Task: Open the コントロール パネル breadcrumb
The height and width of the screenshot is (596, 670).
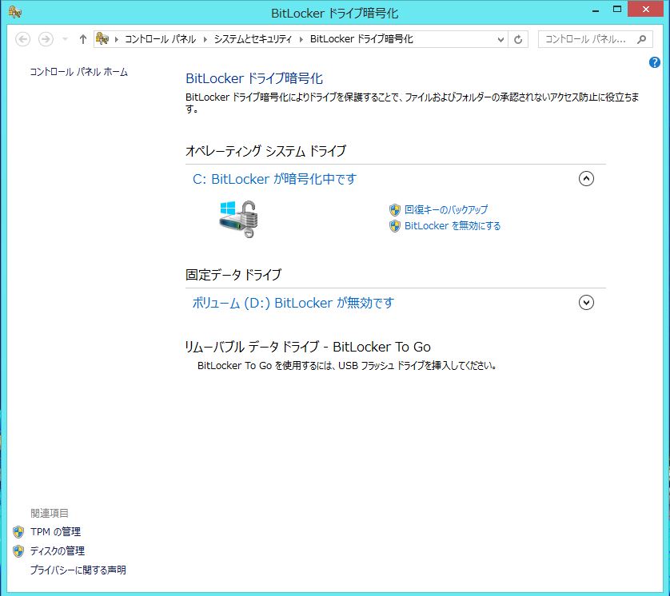Action: (160, 39)
